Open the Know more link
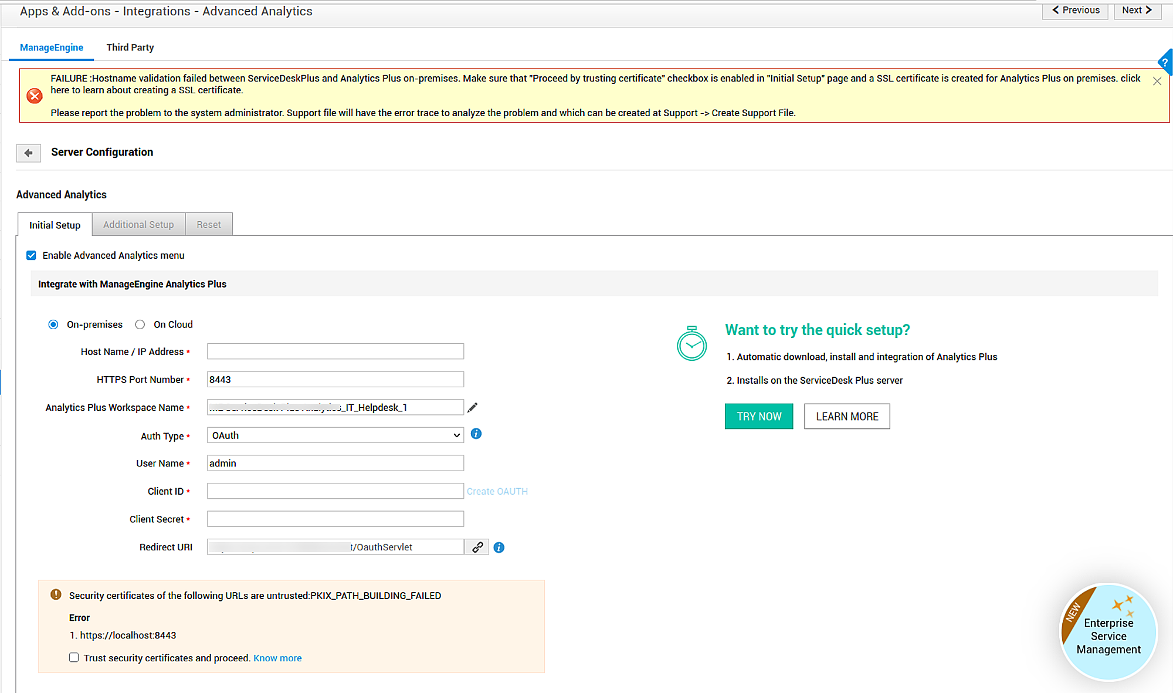This screenshot has width=1173, height=693. (277, 658)
